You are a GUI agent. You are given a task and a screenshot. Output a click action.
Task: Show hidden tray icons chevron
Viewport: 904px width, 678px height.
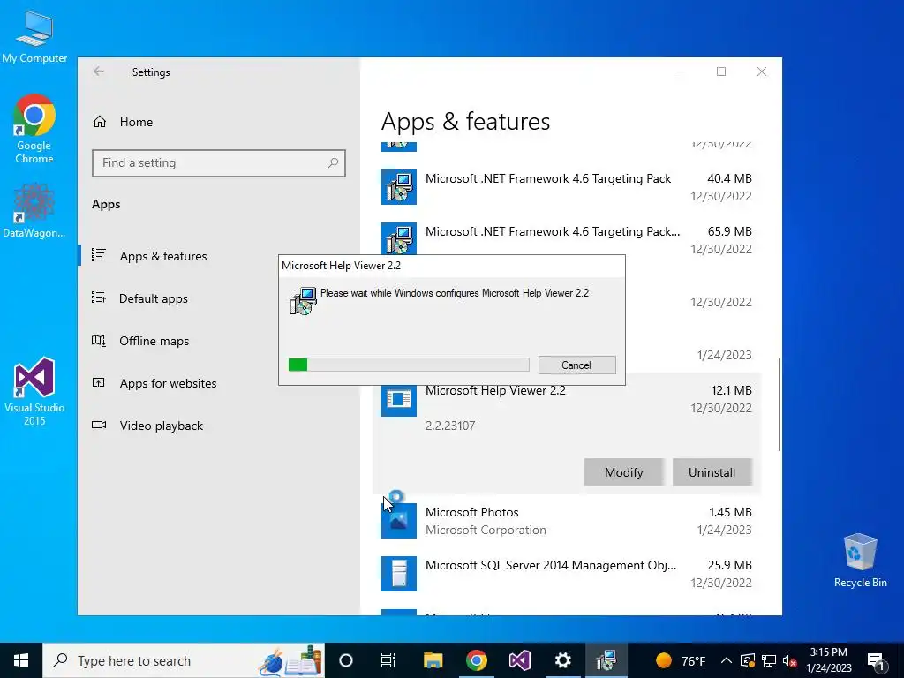coord(727,660)
